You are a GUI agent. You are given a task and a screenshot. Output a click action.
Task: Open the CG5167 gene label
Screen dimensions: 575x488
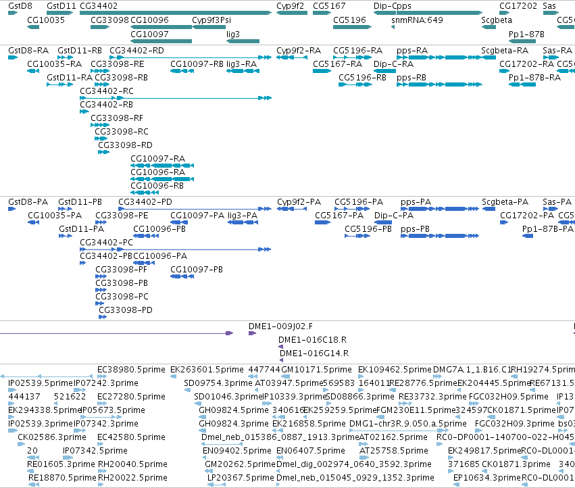pyautogui.click(x=329, y=6)
